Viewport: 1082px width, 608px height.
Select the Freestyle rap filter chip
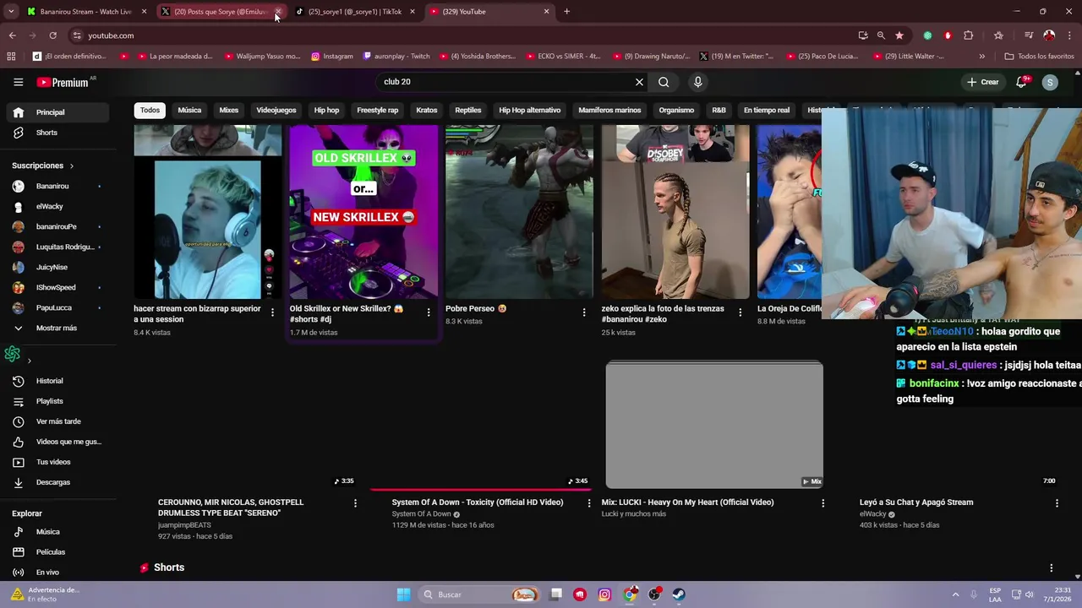tap(377, 110)
